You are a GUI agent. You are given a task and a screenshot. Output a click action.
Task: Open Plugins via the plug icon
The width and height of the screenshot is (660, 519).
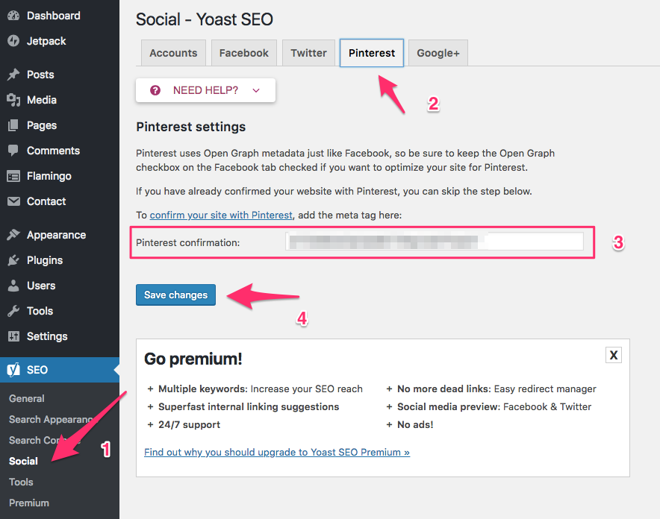click(15, 259)
